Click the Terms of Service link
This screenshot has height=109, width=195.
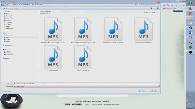[97, 104]
